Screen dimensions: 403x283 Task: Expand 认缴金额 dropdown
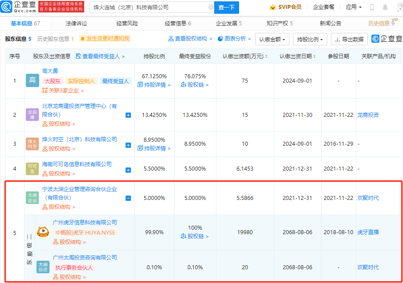272,39
